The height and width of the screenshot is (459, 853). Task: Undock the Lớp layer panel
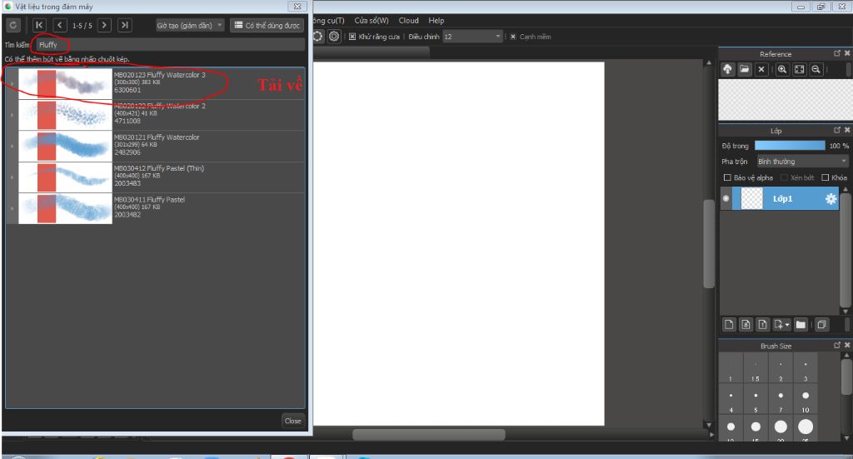(837, 130)
